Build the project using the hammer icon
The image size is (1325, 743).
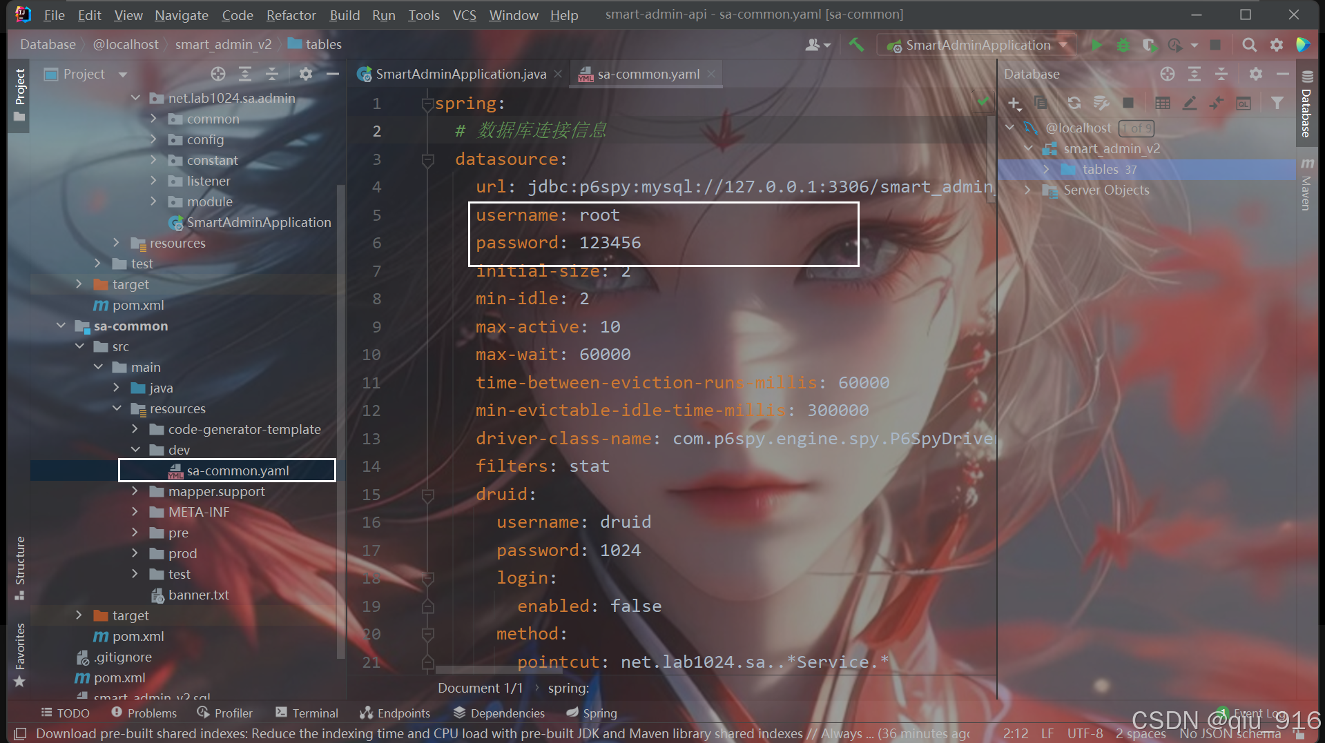click(856, 45)
